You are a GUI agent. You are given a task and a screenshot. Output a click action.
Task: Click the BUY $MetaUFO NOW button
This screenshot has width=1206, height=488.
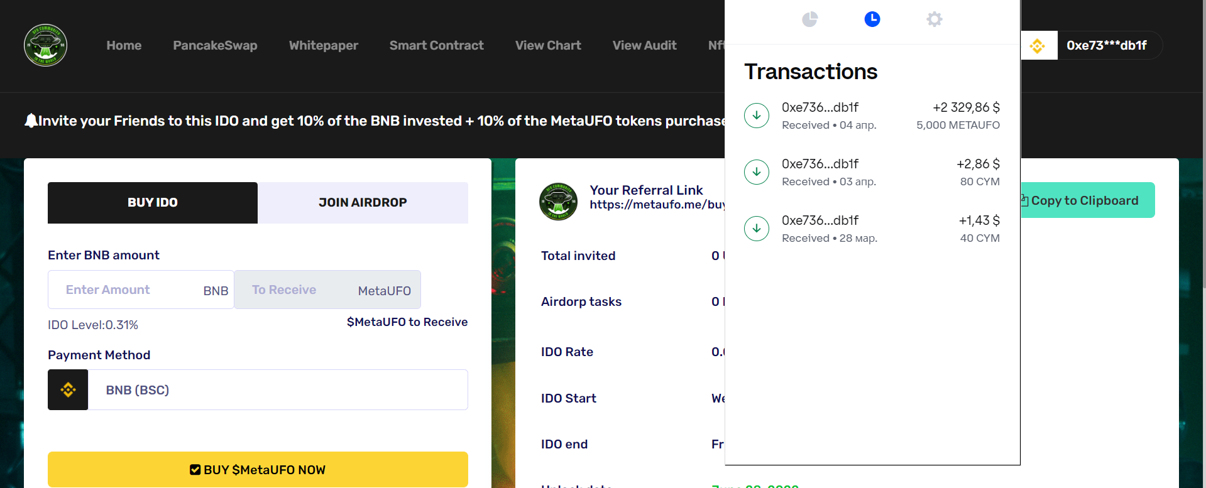click(258, 470)
